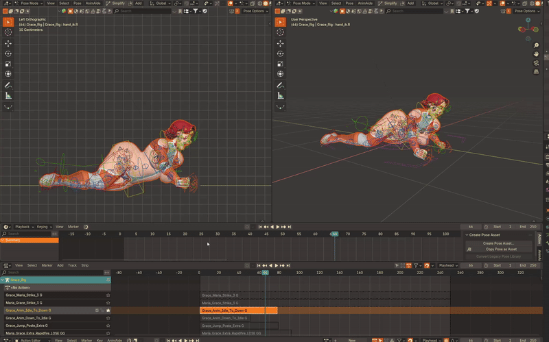Open Pose Mode dropdown in left viewport
The image size is (549, 342).
(29, 3)
